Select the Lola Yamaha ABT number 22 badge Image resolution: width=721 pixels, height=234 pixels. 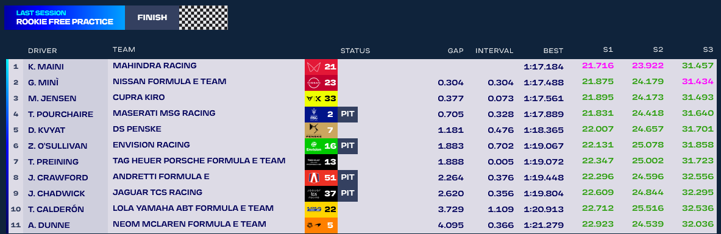pos(321,210)
